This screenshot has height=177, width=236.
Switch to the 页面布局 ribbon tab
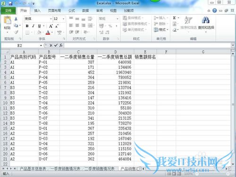point(54,10)
